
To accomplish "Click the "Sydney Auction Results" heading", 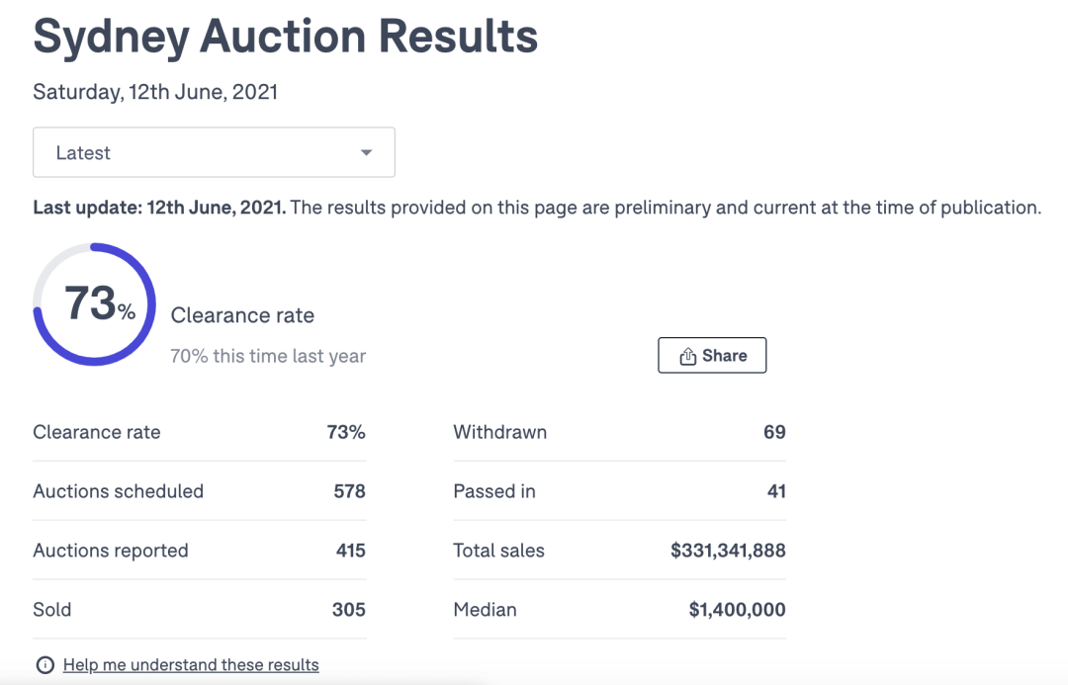I will (x=285, y=38).
